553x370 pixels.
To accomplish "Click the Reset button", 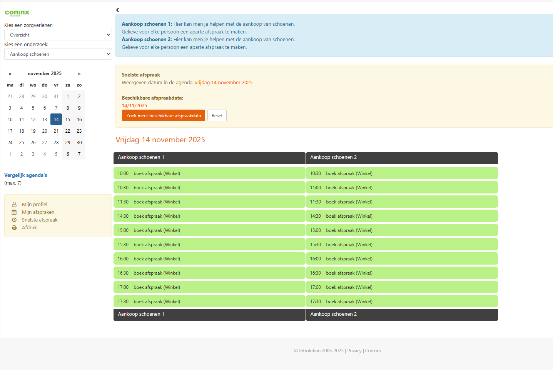I will [217, 115].
